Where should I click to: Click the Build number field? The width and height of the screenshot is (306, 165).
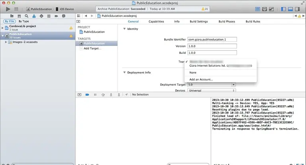click(x=212, y=53)
